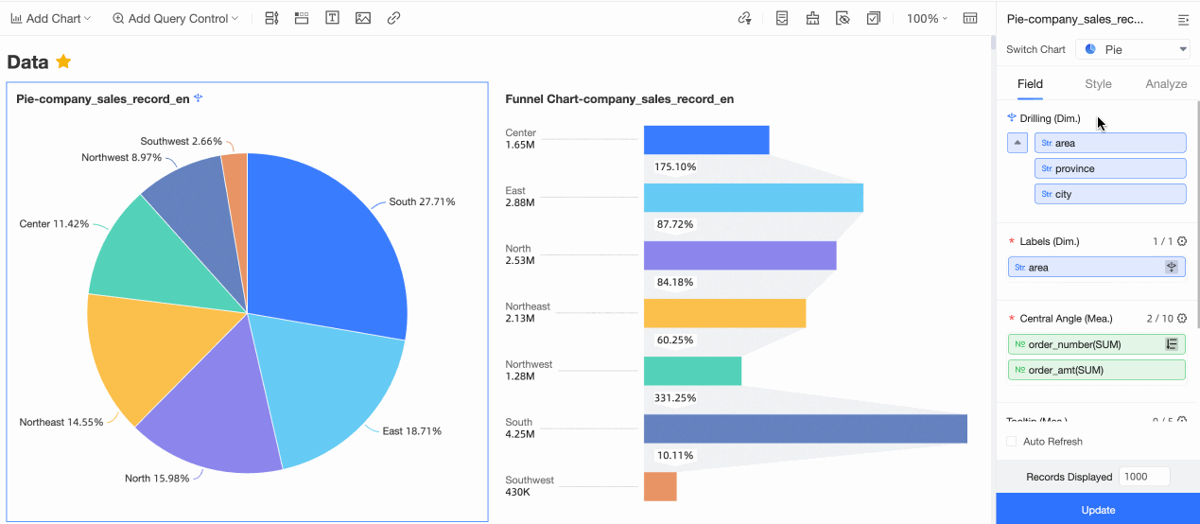Open the 100% zoom dropdown
The image size is (1200, 524).
pos(927,18)
